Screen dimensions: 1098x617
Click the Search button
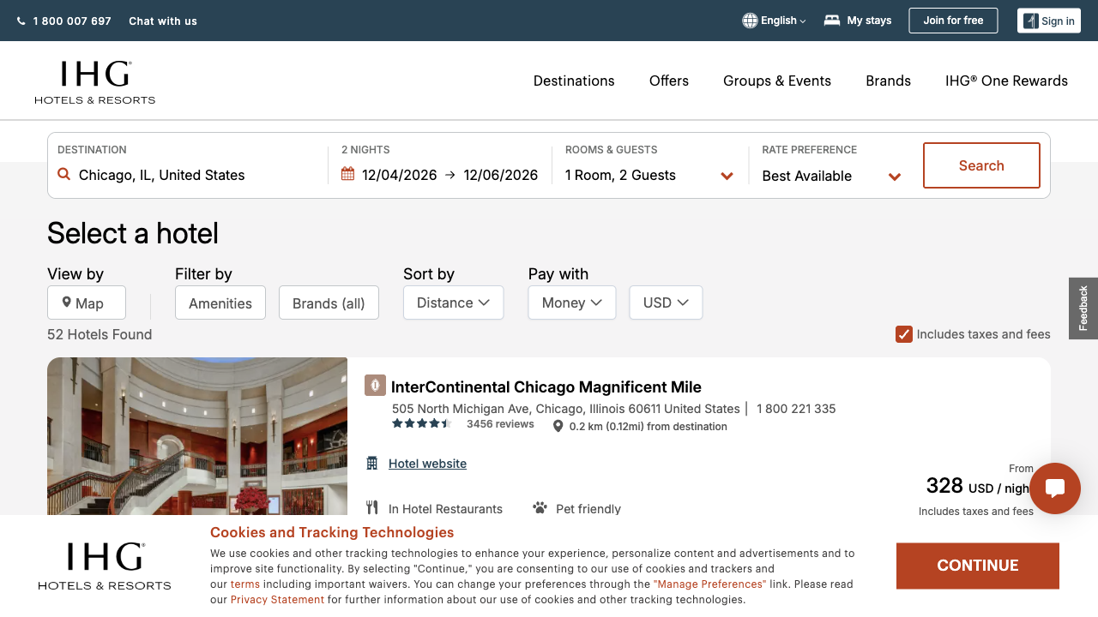981,165
